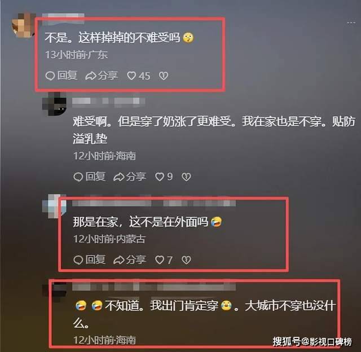Reply to the first Hainan comment
The width and height of the screenshot is (361, 352).
click(x=89, y=177)
